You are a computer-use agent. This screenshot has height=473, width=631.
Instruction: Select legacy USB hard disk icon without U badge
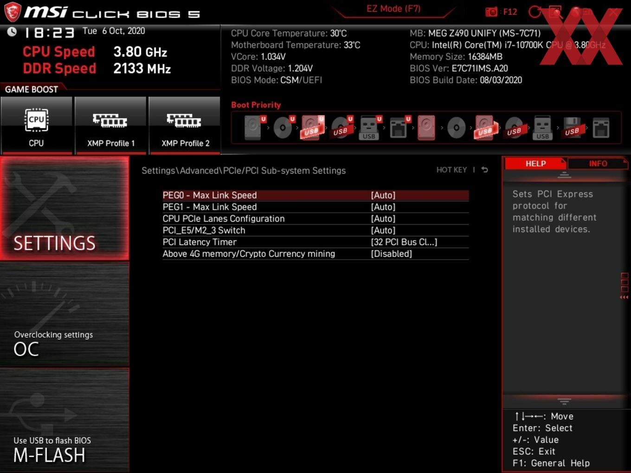485,127
